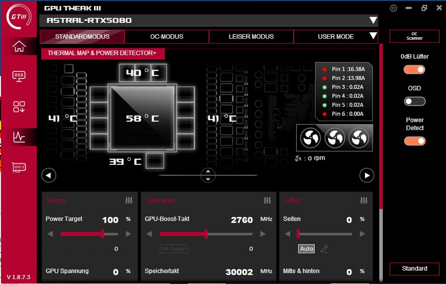This screenshot has height=284, width=446.
Task: Click pencil icon to edit fan curve
Action: tap(324, 249)
